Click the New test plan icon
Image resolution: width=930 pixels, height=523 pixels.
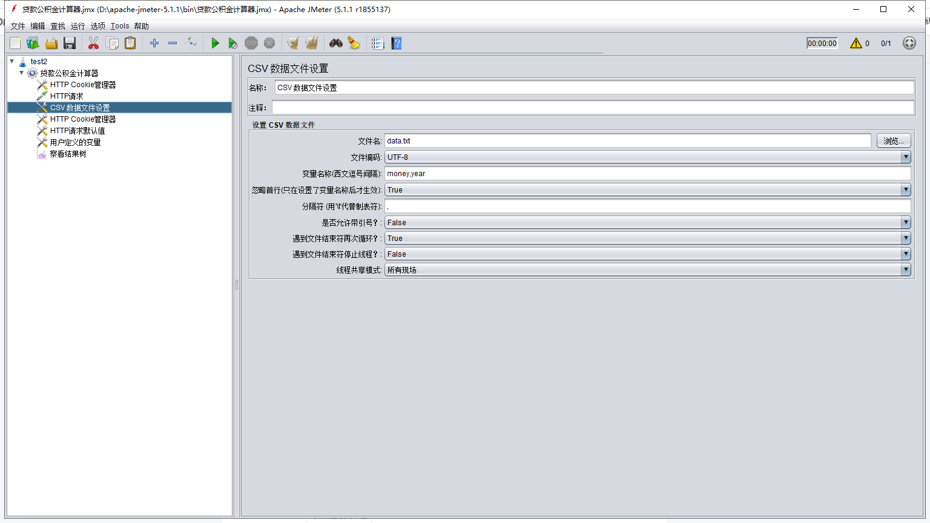(x=15, y=43)
